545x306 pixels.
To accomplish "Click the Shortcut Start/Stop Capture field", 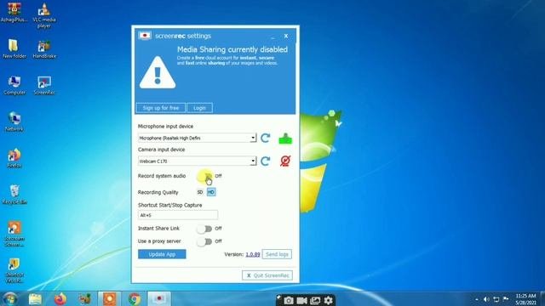I will 178,215.
